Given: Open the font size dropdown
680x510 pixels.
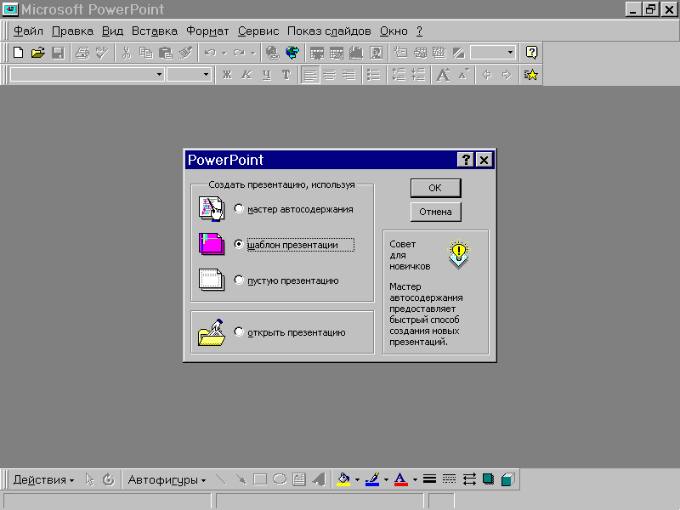Looking at the screenshot, I should point(206,75).
